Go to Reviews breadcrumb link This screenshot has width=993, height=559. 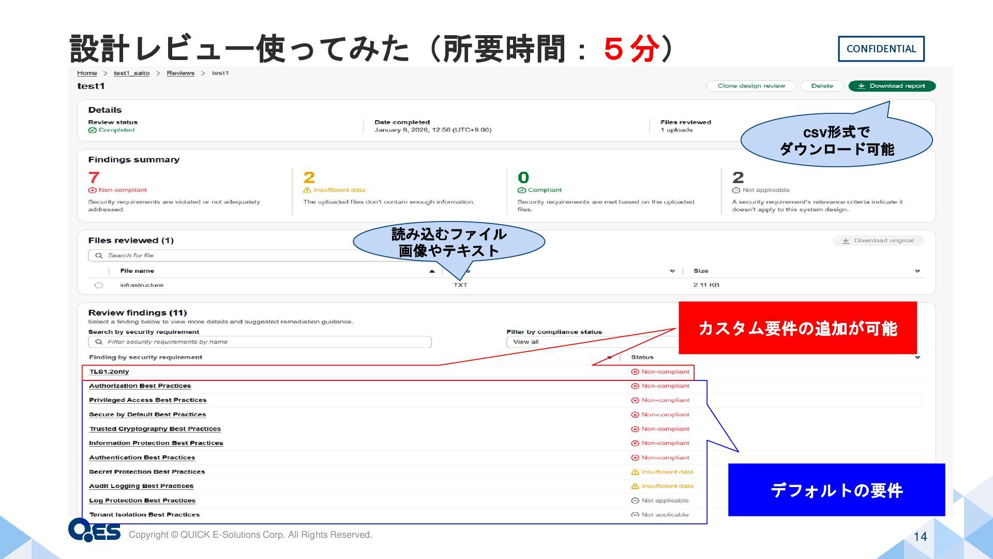pyautogui.click(x=180, y=73)
